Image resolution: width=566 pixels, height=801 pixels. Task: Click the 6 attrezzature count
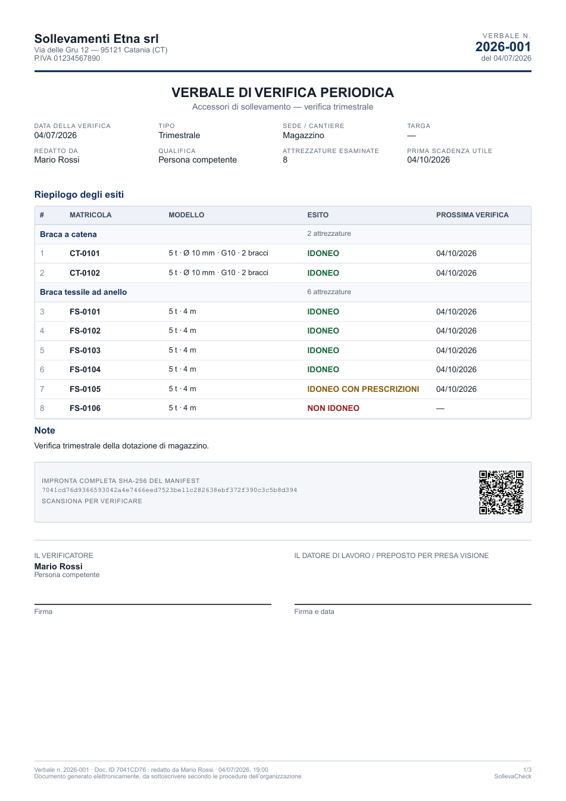pos(329,292)
